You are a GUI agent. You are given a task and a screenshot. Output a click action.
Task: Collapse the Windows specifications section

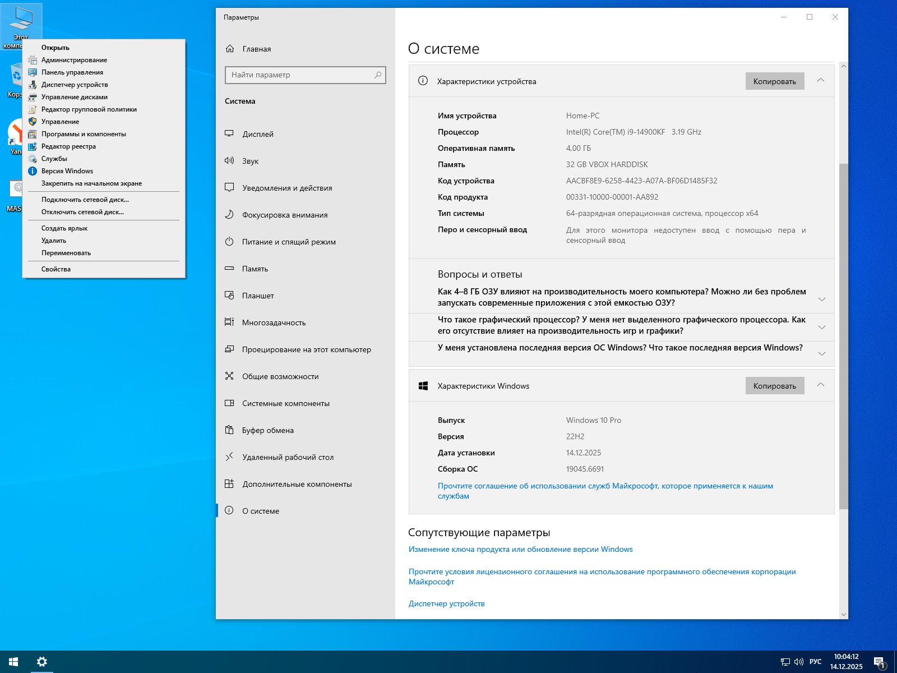pos(821,385)
